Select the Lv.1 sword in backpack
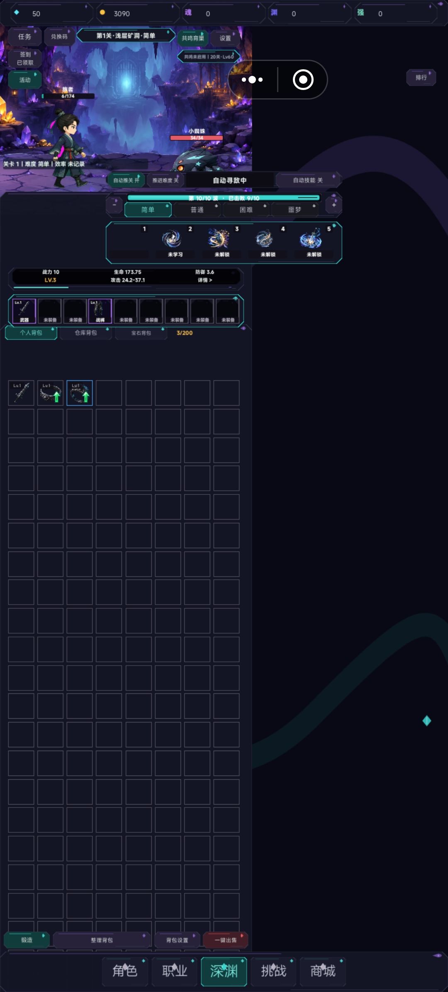 click(21, 393)
